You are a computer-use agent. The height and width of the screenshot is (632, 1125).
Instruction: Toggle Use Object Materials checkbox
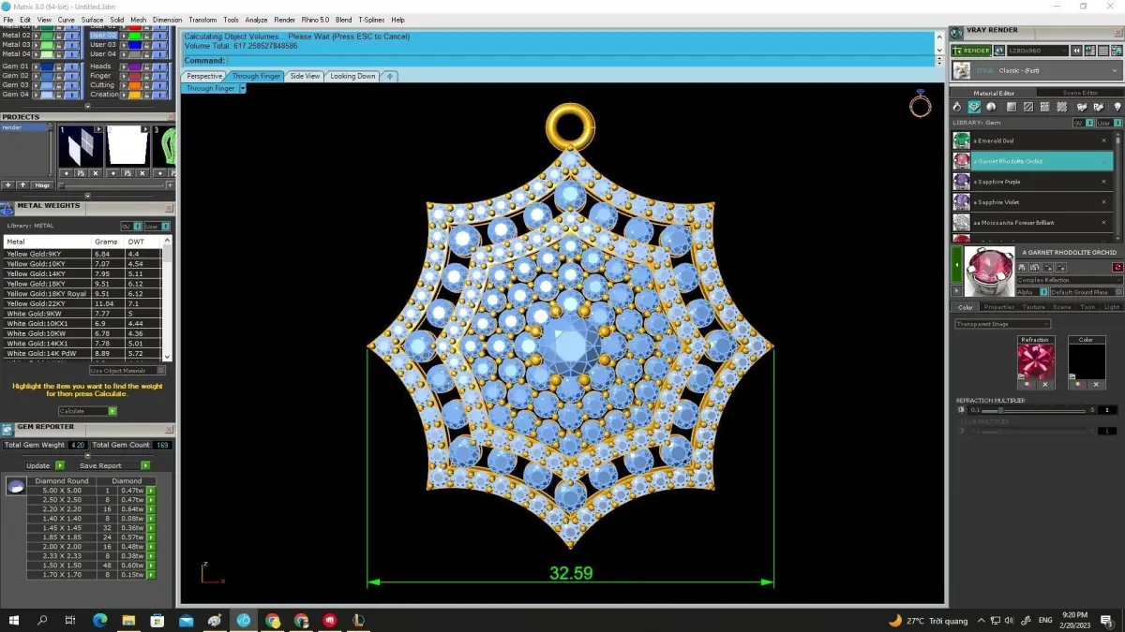click(161, 371)
